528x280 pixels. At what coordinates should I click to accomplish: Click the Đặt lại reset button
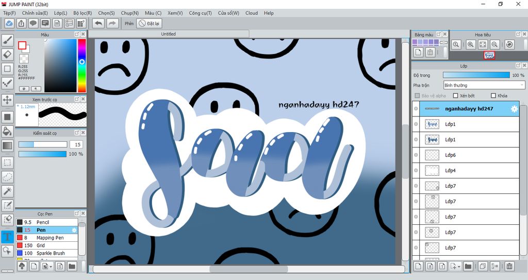click(149, 23)
